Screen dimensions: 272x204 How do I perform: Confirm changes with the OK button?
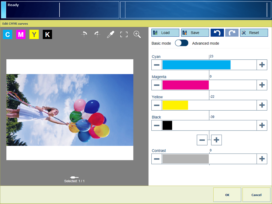[227, 195]
